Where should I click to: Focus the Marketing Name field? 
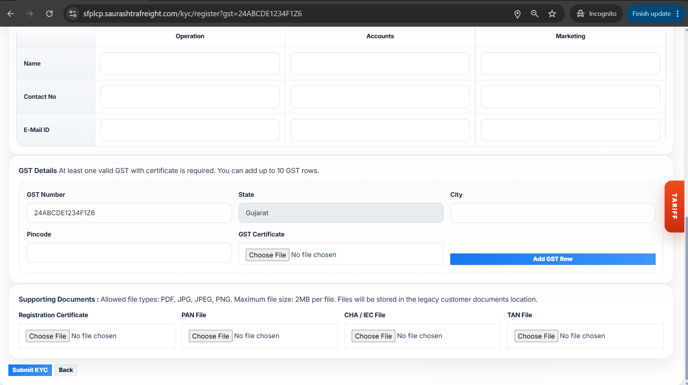pyautogui.click(x=571, y=63)
